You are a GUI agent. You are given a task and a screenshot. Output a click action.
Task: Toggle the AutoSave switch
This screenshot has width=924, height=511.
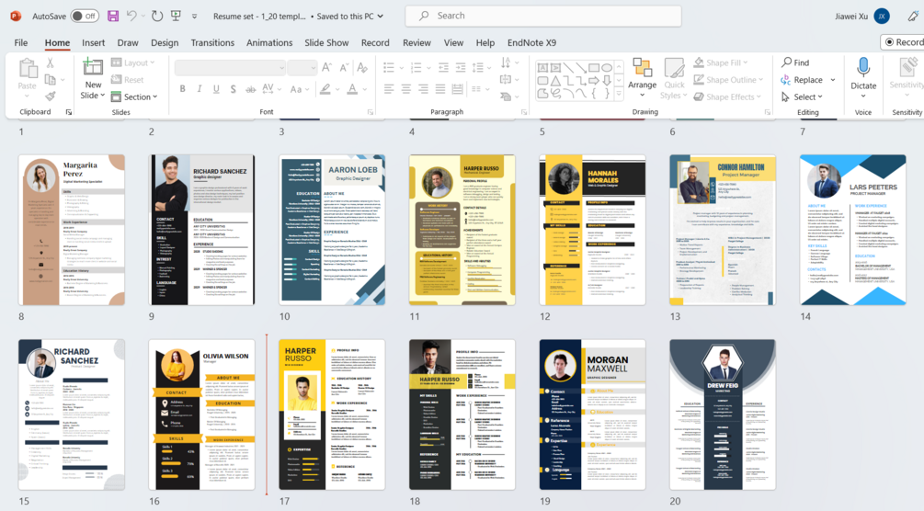pos(85,16)
